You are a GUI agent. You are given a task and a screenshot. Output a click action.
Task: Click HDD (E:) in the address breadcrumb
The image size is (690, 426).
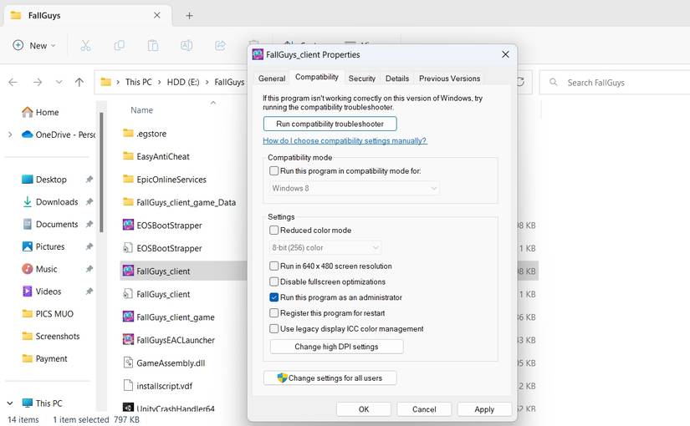click(x=183, y=82)
